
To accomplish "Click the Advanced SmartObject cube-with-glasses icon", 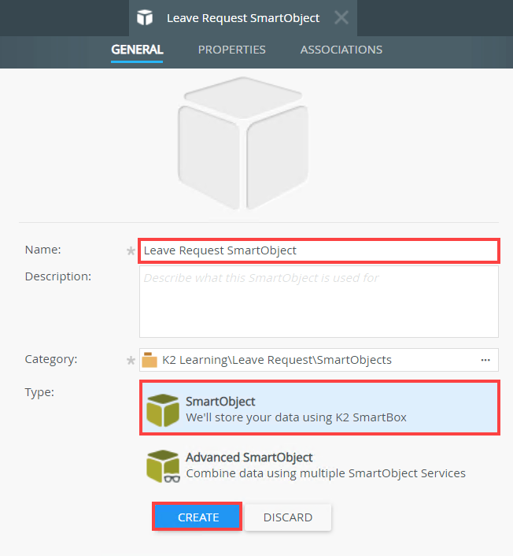I will pos(163,465).
